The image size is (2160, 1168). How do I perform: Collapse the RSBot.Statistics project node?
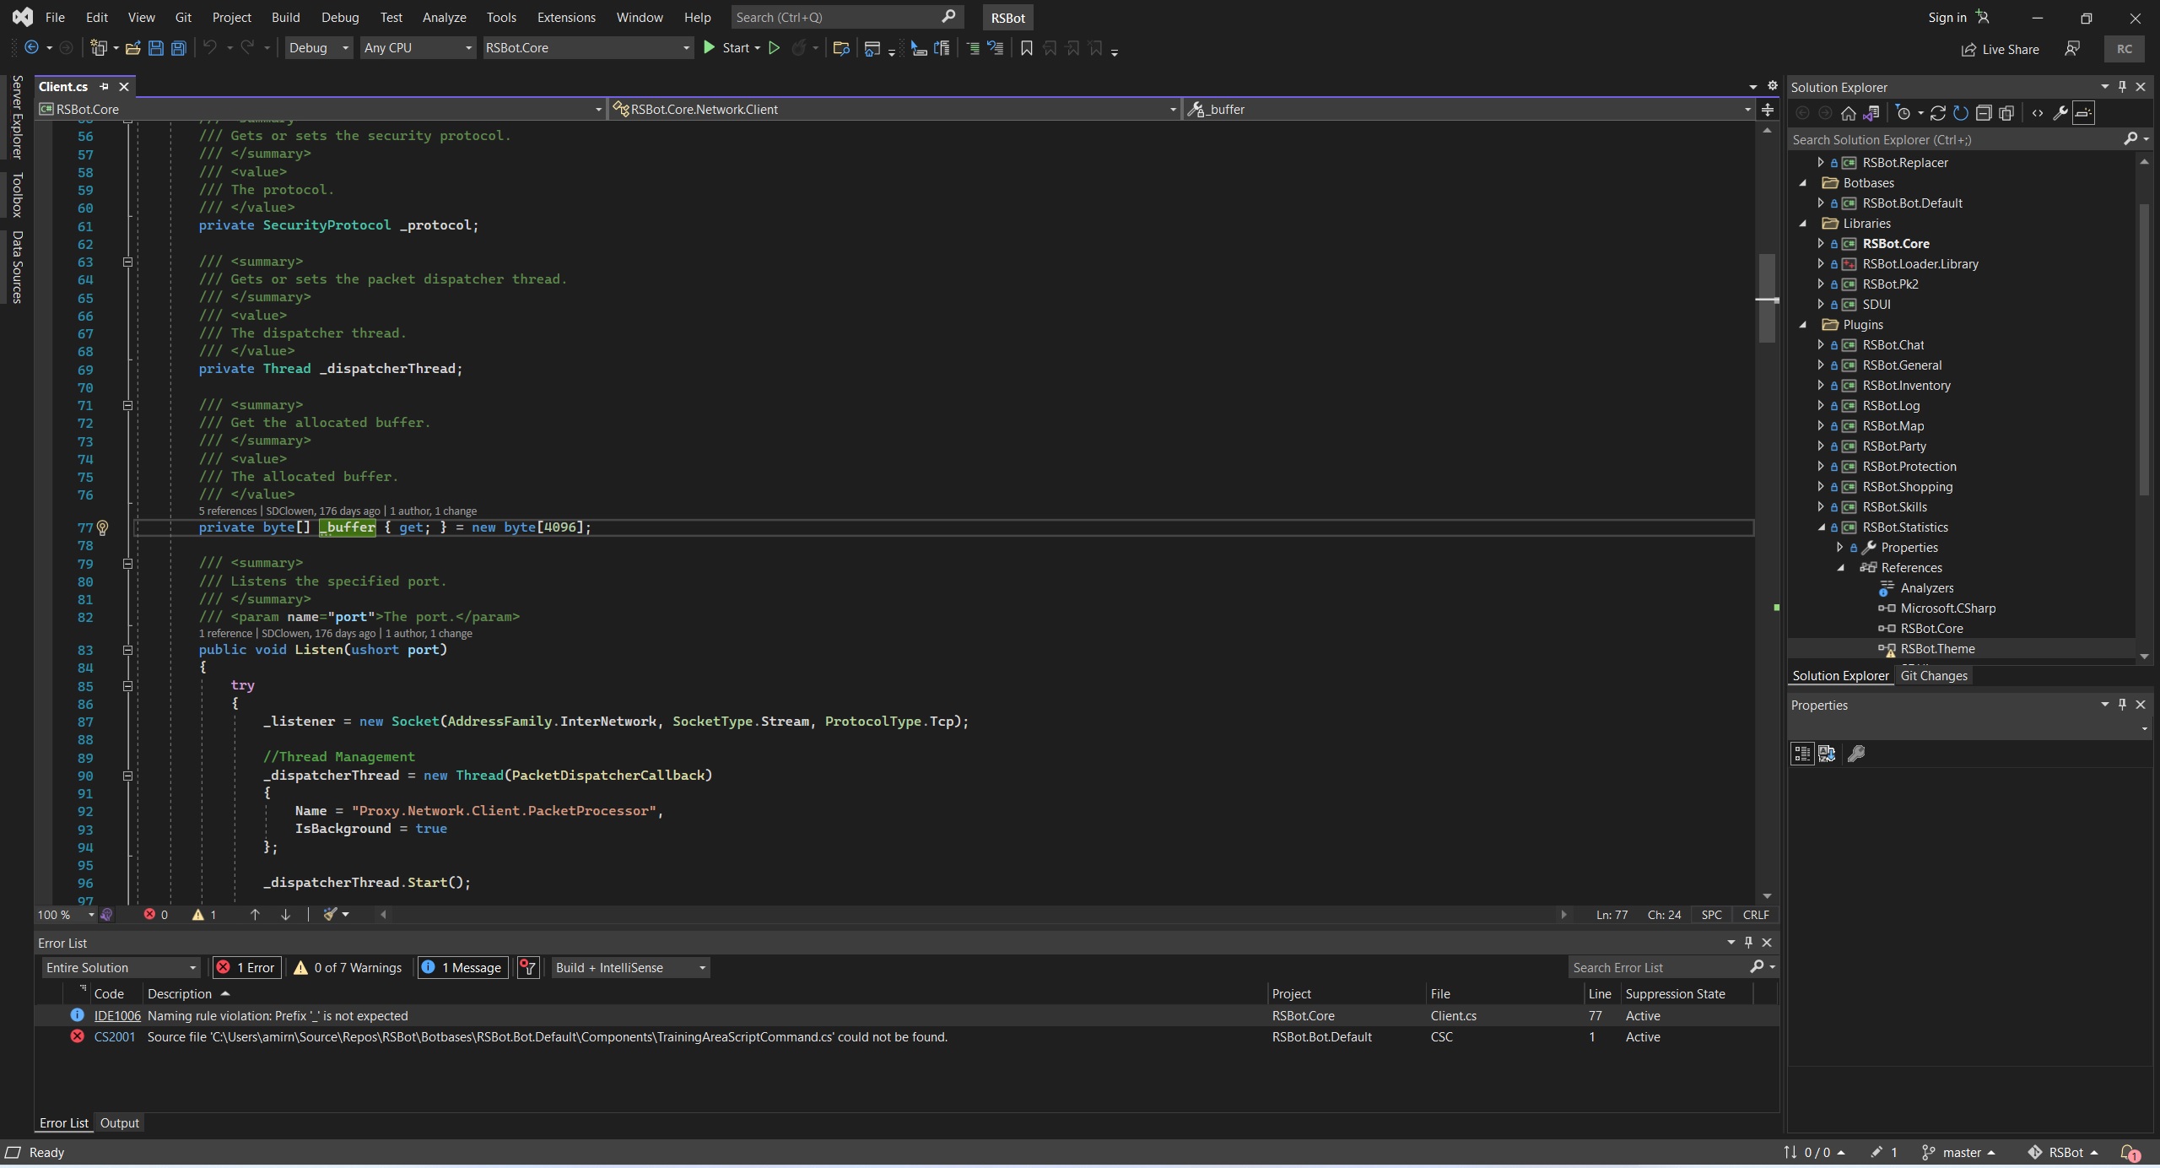1821,527
